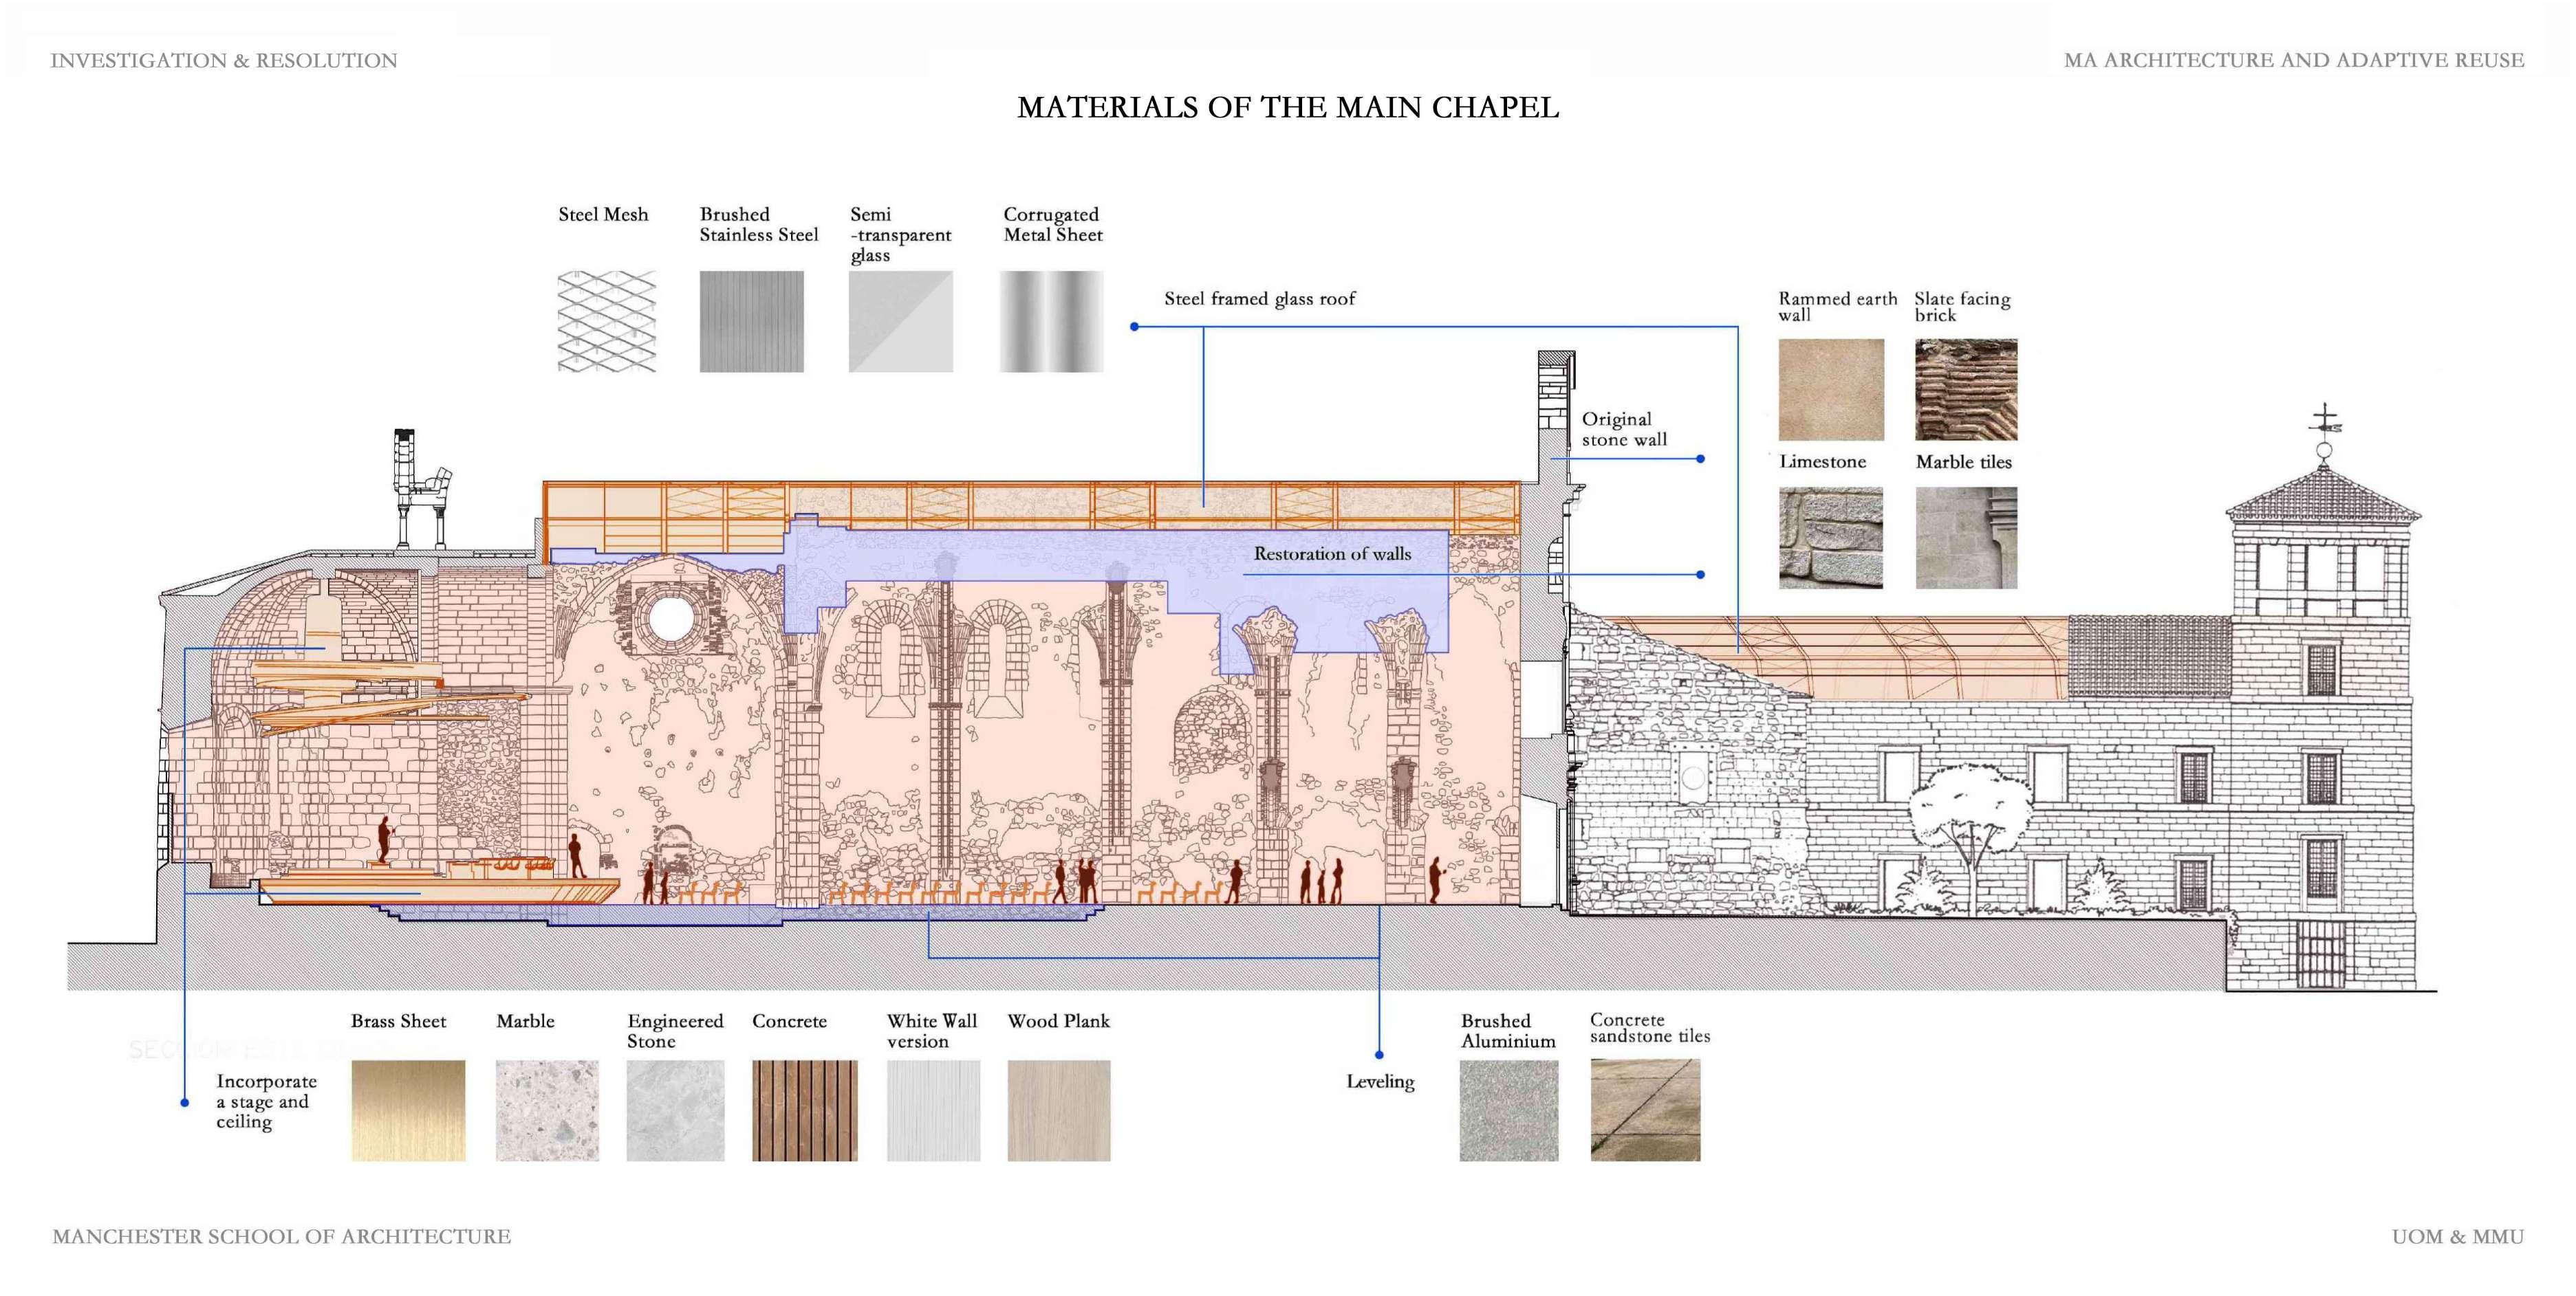Image resolution: width=2576 pixels, height=1296 pixels.
Task: Click the 'Restoration of walls' annotation text
Action: [x=1332, y=553]
